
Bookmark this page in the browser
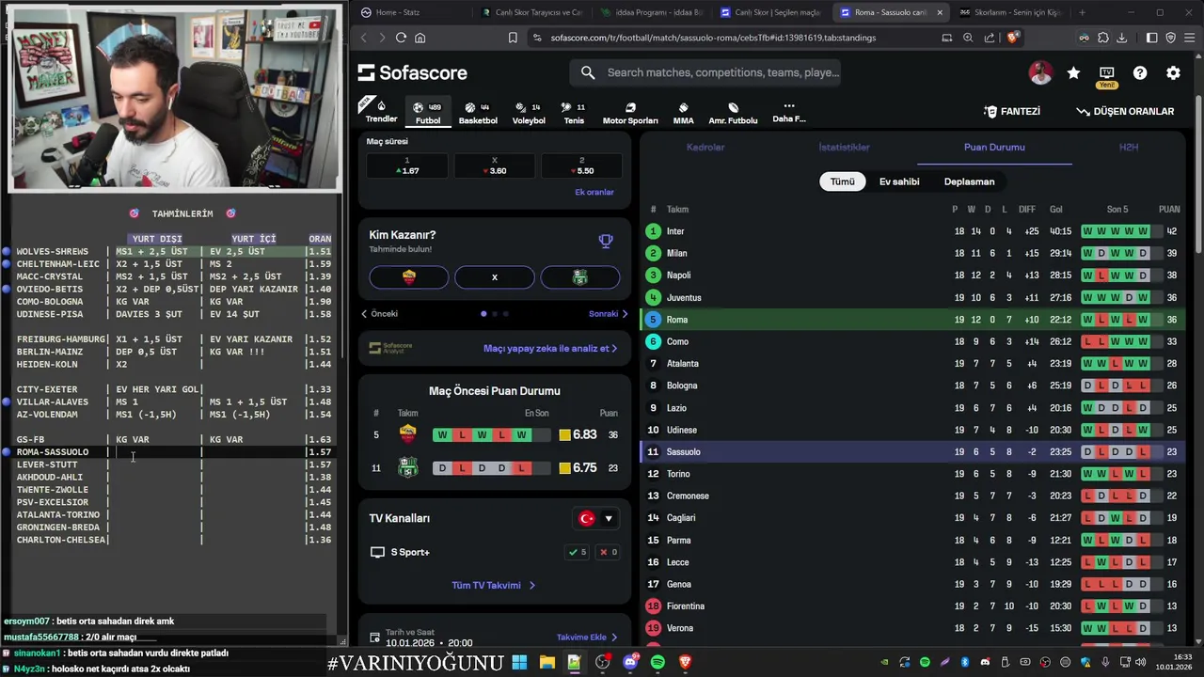pyautogui.click(x=513, y=38)
